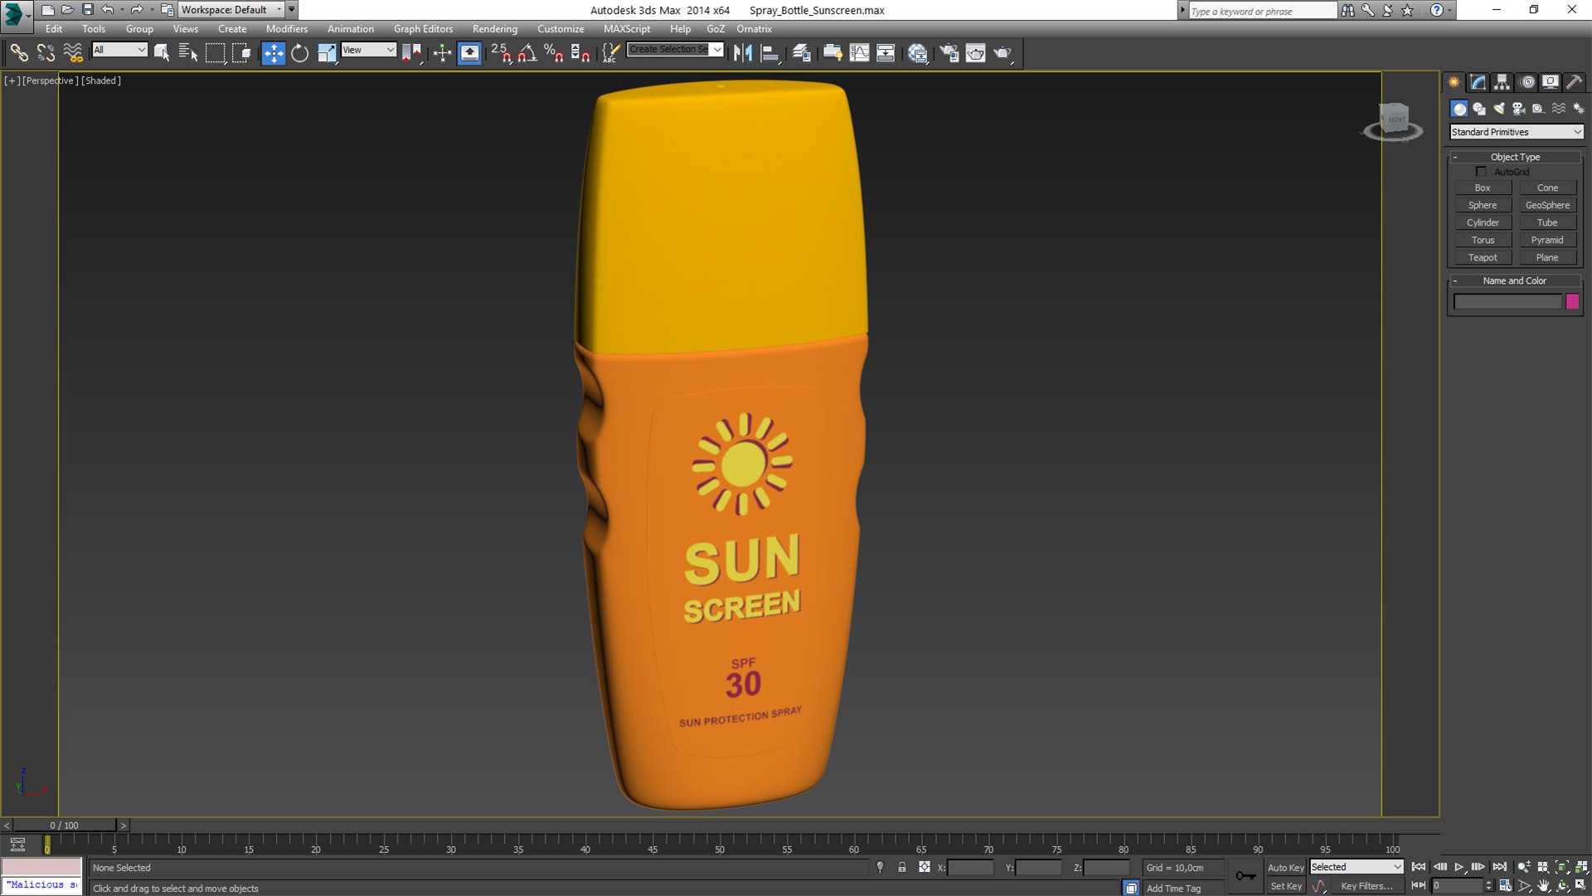This screenshot has width=1592, height=896.
Task: Select the Cameras category icon
Action: click(x=1519, y=109)
